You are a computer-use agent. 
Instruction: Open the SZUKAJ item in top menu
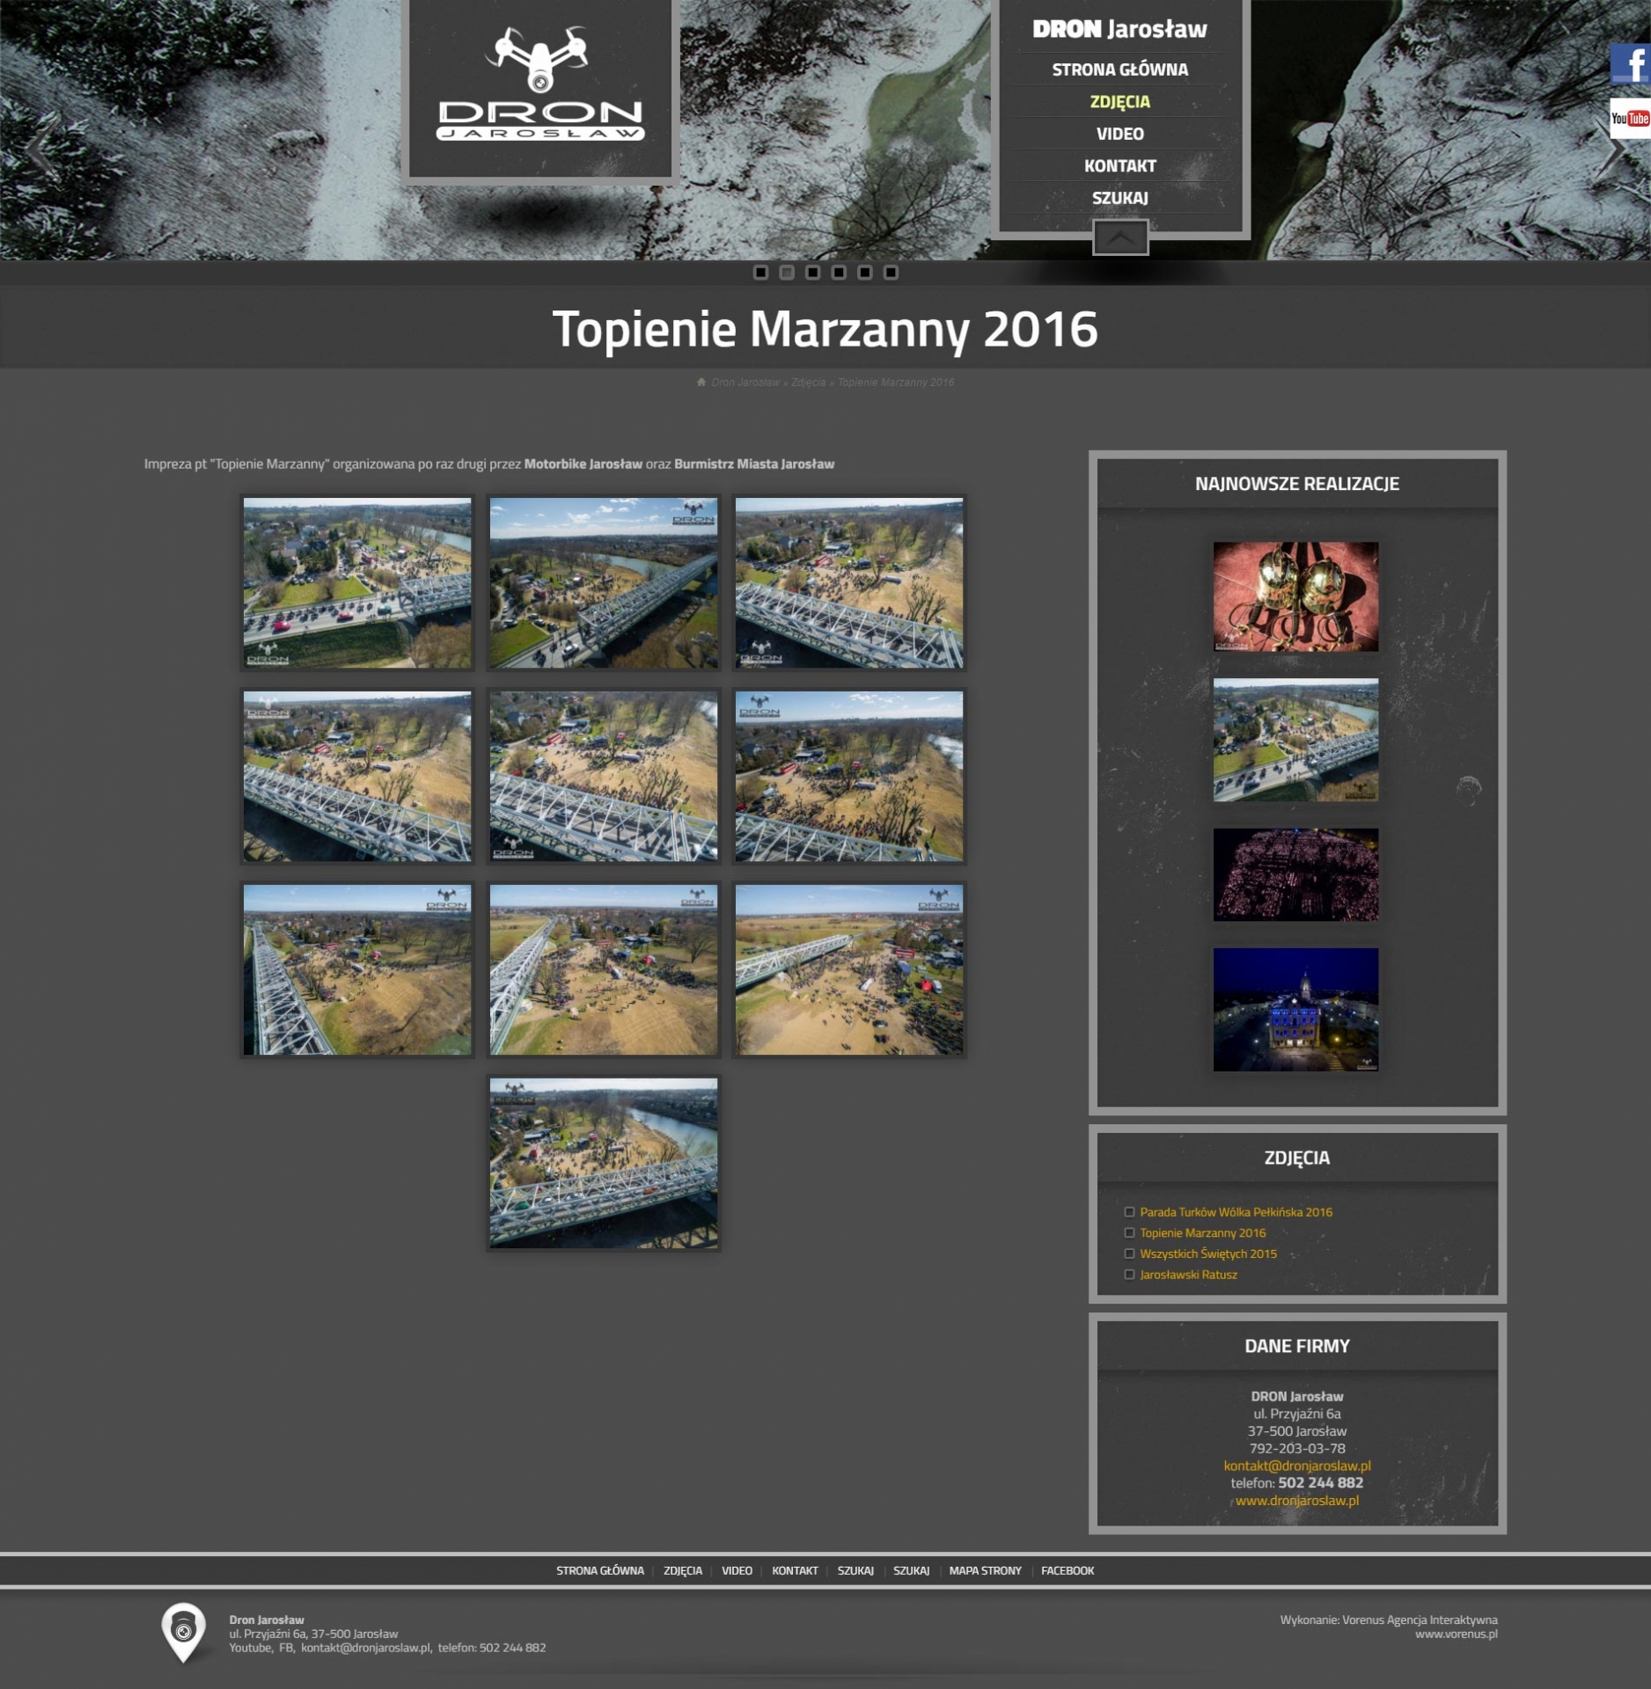1119,198
